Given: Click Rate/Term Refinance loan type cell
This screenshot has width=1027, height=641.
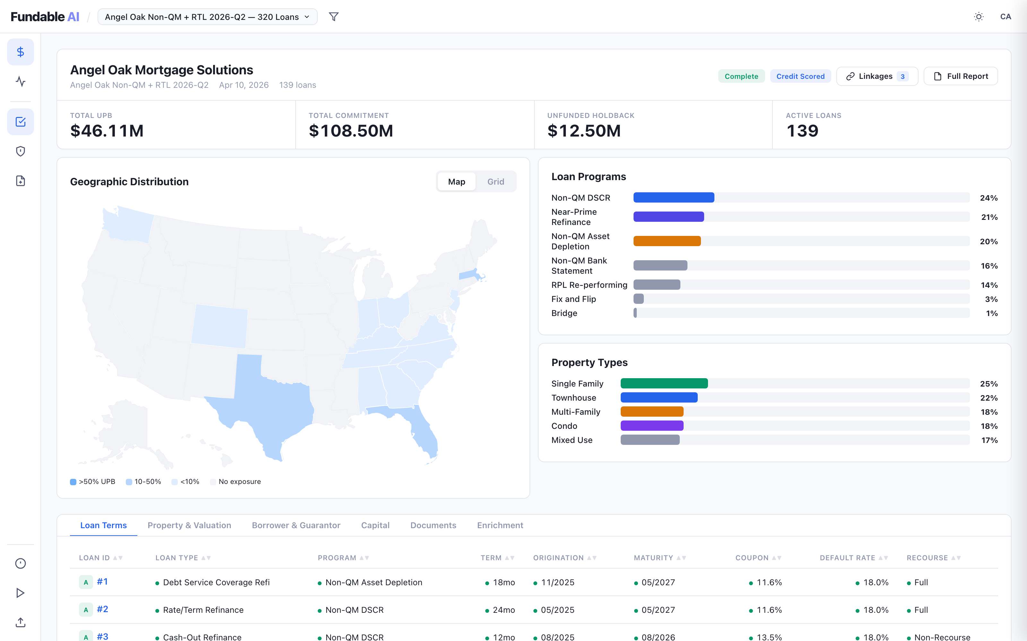Looking at the screenshot, I should coord(203,610).
